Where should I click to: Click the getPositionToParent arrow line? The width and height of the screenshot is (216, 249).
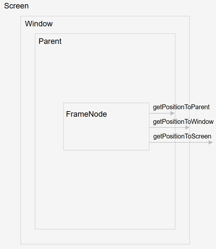(x=161, y=113)
